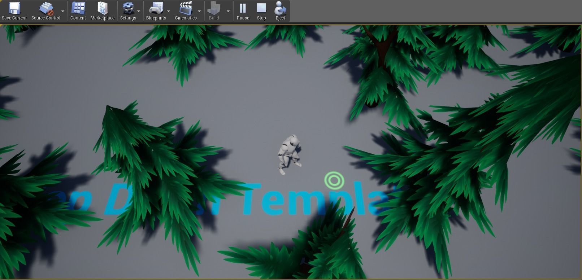
Task: Eject from the player controller
Action: (x=281, y=11)
